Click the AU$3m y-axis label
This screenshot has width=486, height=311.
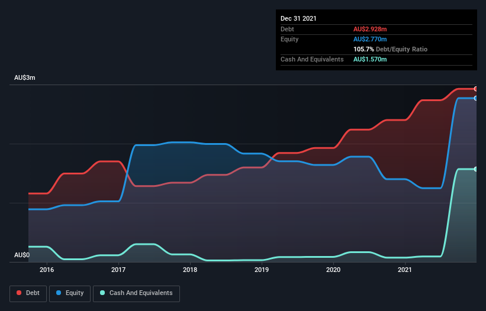25,77
